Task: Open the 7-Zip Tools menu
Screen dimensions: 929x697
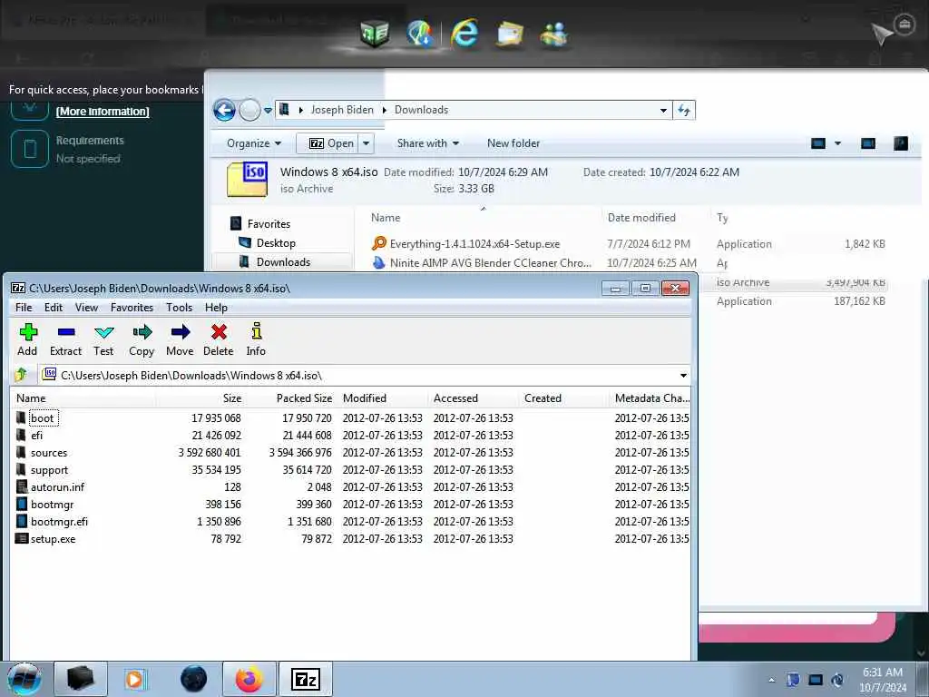Action: pos(179,308)
